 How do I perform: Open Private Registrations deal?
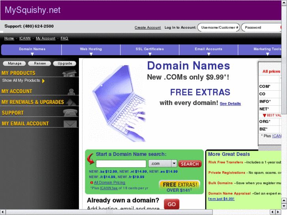(227, 172)
